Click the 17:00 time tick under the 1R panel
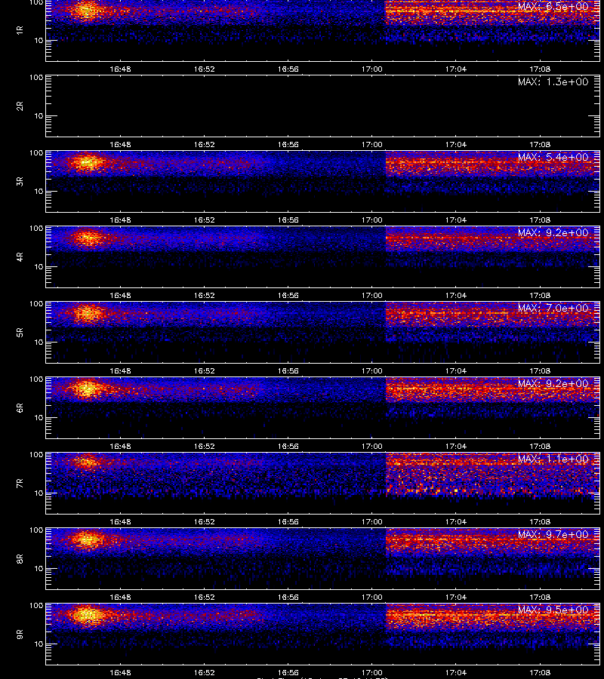604x679 pixels. pyautogui.click(x=371, y=69)
